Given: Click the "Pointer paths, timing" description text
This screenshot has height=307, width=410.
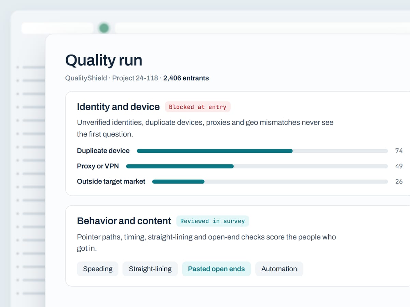Looking at the screenshot, I should (x=206, y=243).
